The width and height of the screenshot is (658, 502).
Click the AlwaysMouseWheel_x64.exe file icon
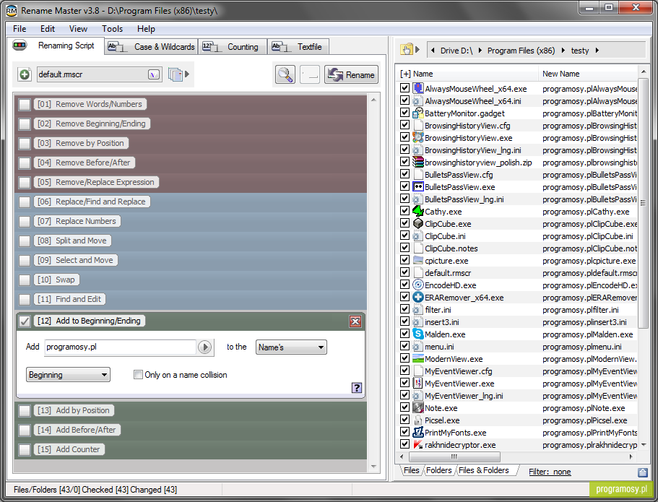[418, 88]
